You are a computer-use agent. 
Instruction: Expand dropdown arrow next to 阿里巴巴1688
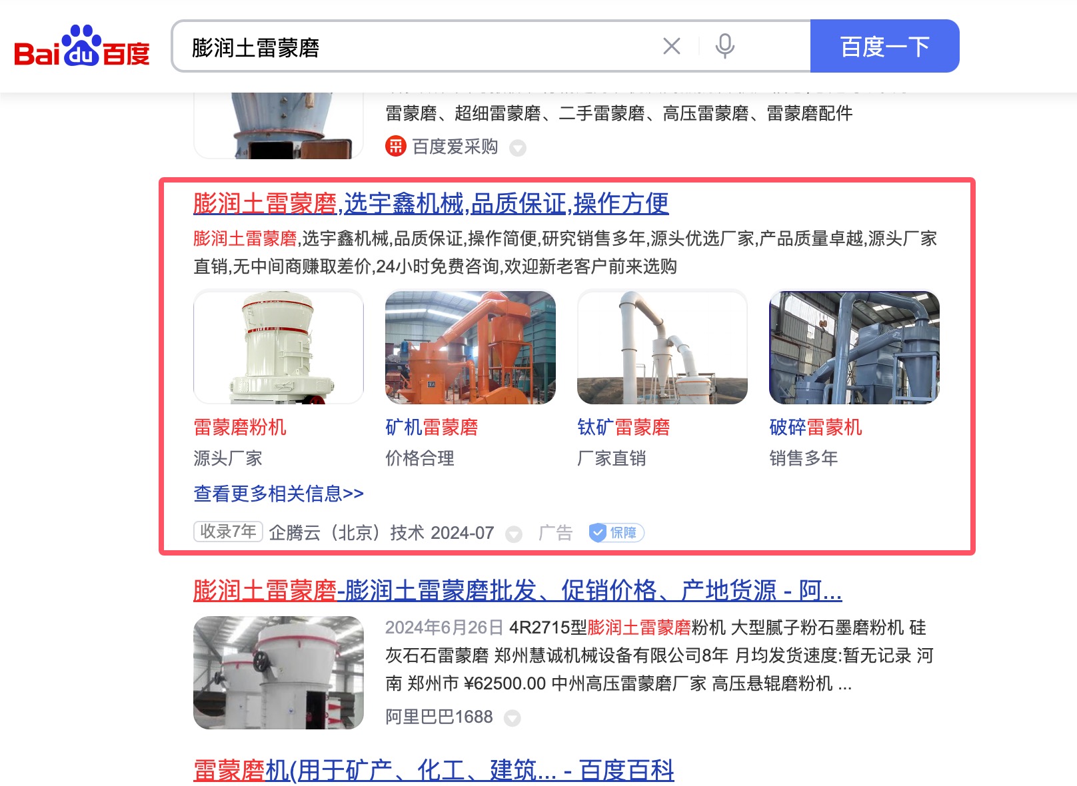(x=513, y=718)
